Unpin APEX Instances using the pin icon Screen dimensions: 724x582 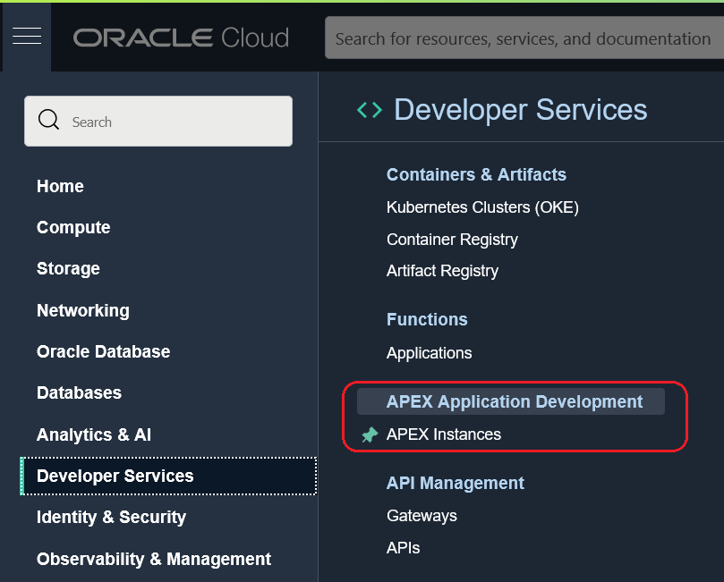(370, 434)
